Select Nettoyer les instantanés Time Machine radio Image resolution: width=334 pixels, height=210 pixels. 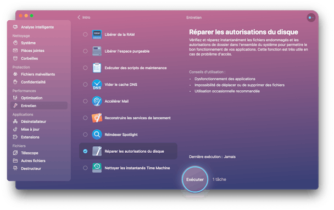[85, 168]
